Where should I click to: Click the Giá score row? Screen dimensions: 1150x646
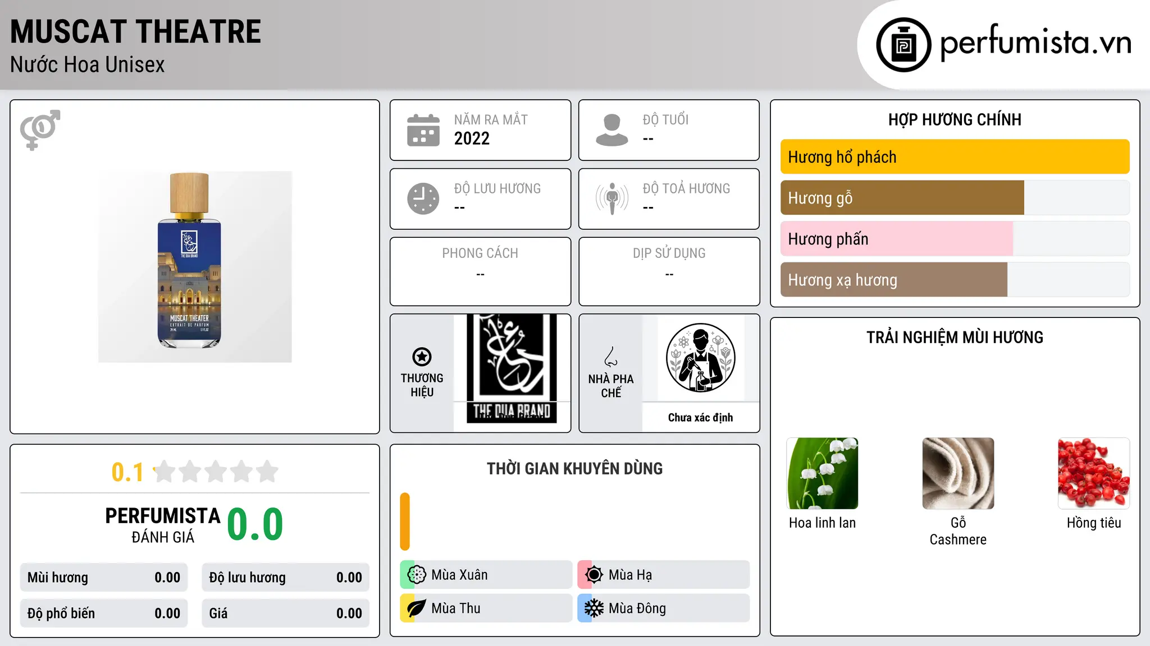[286, 613]
